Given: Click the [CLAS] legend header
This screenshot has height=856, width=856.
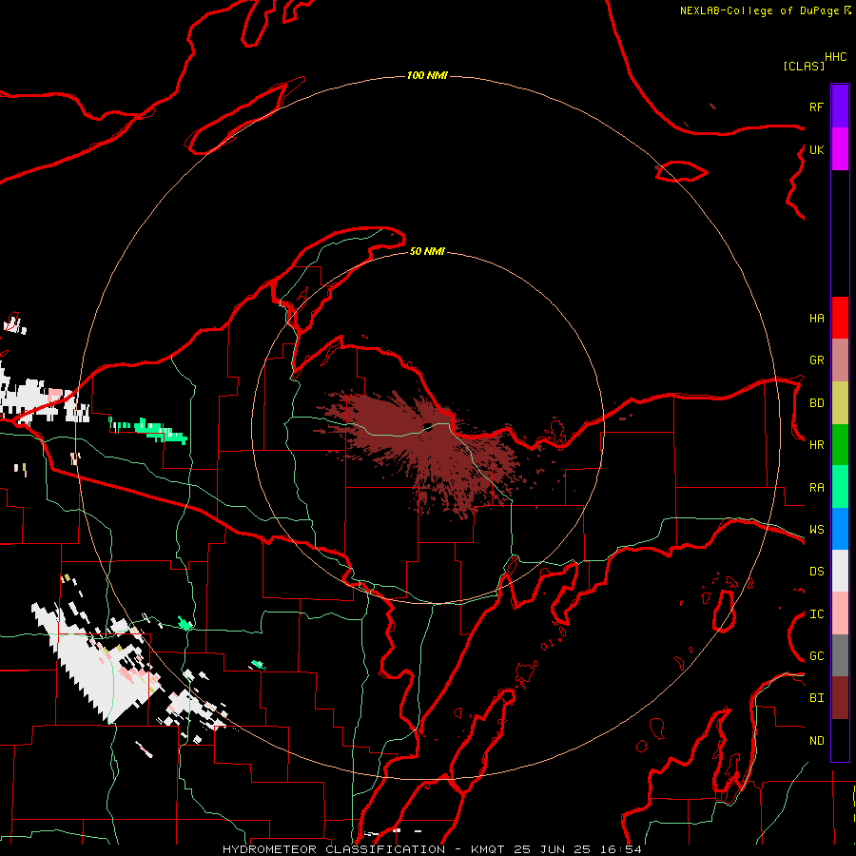Looking at the screenshot, I should pyautogui.click(x=804, y=66).
